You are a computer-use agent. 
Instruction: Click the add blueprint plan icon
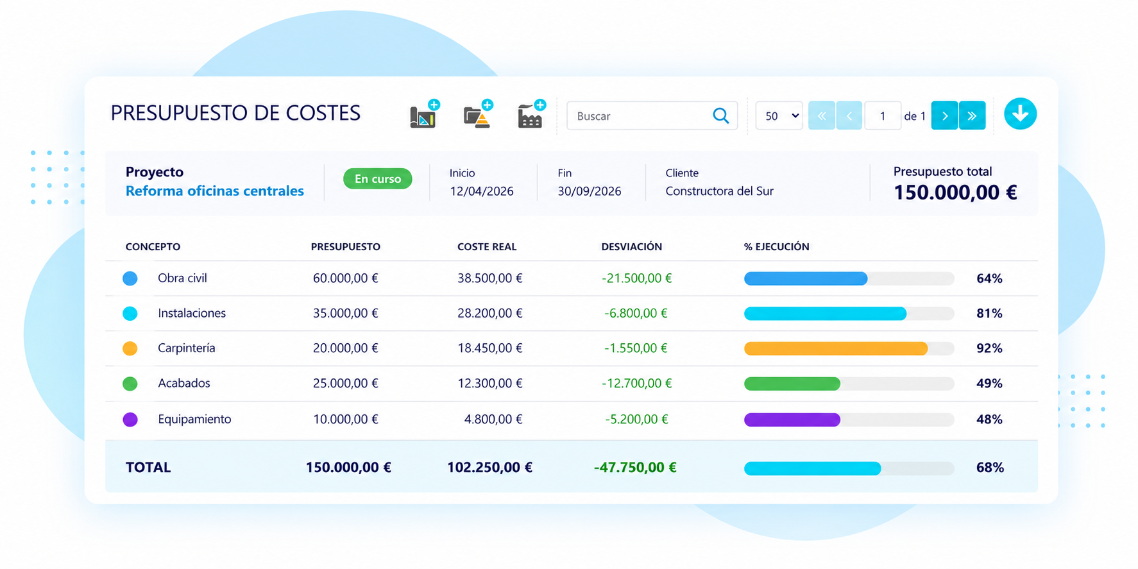pos(424,115)
